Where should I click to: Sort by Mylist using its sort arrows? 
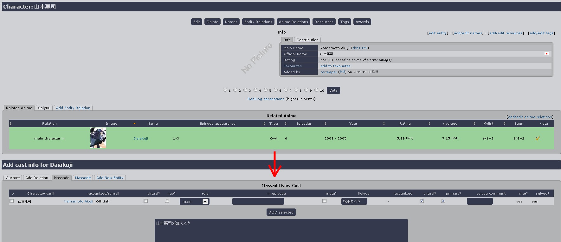(x=474, y=124)
